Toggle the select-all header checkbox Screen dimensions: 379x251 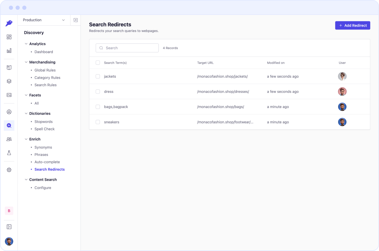98,63
